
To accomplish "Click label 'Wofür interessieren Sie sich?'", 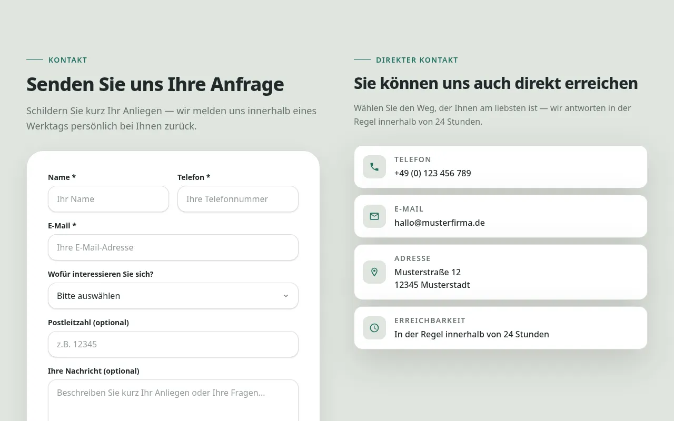I will [101, 274].
